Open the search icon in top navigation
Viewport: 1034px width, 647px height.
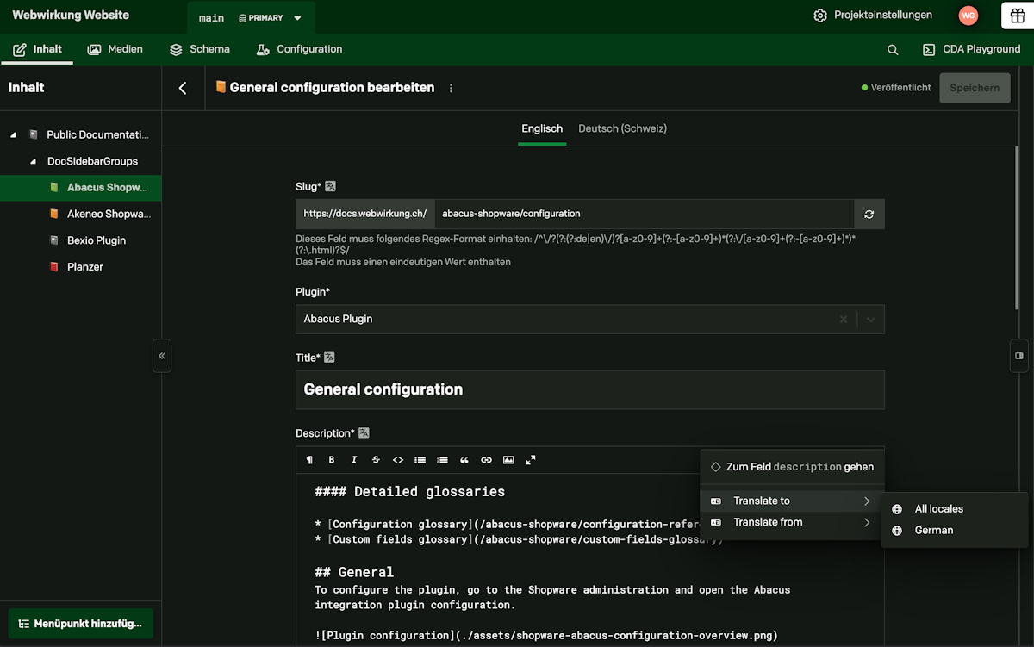893,50
